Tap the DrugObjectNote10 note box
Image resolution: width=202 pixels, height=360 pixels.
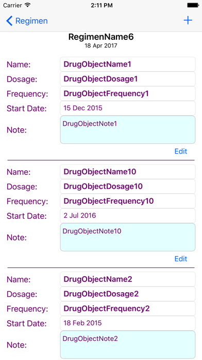coord(128,237)
